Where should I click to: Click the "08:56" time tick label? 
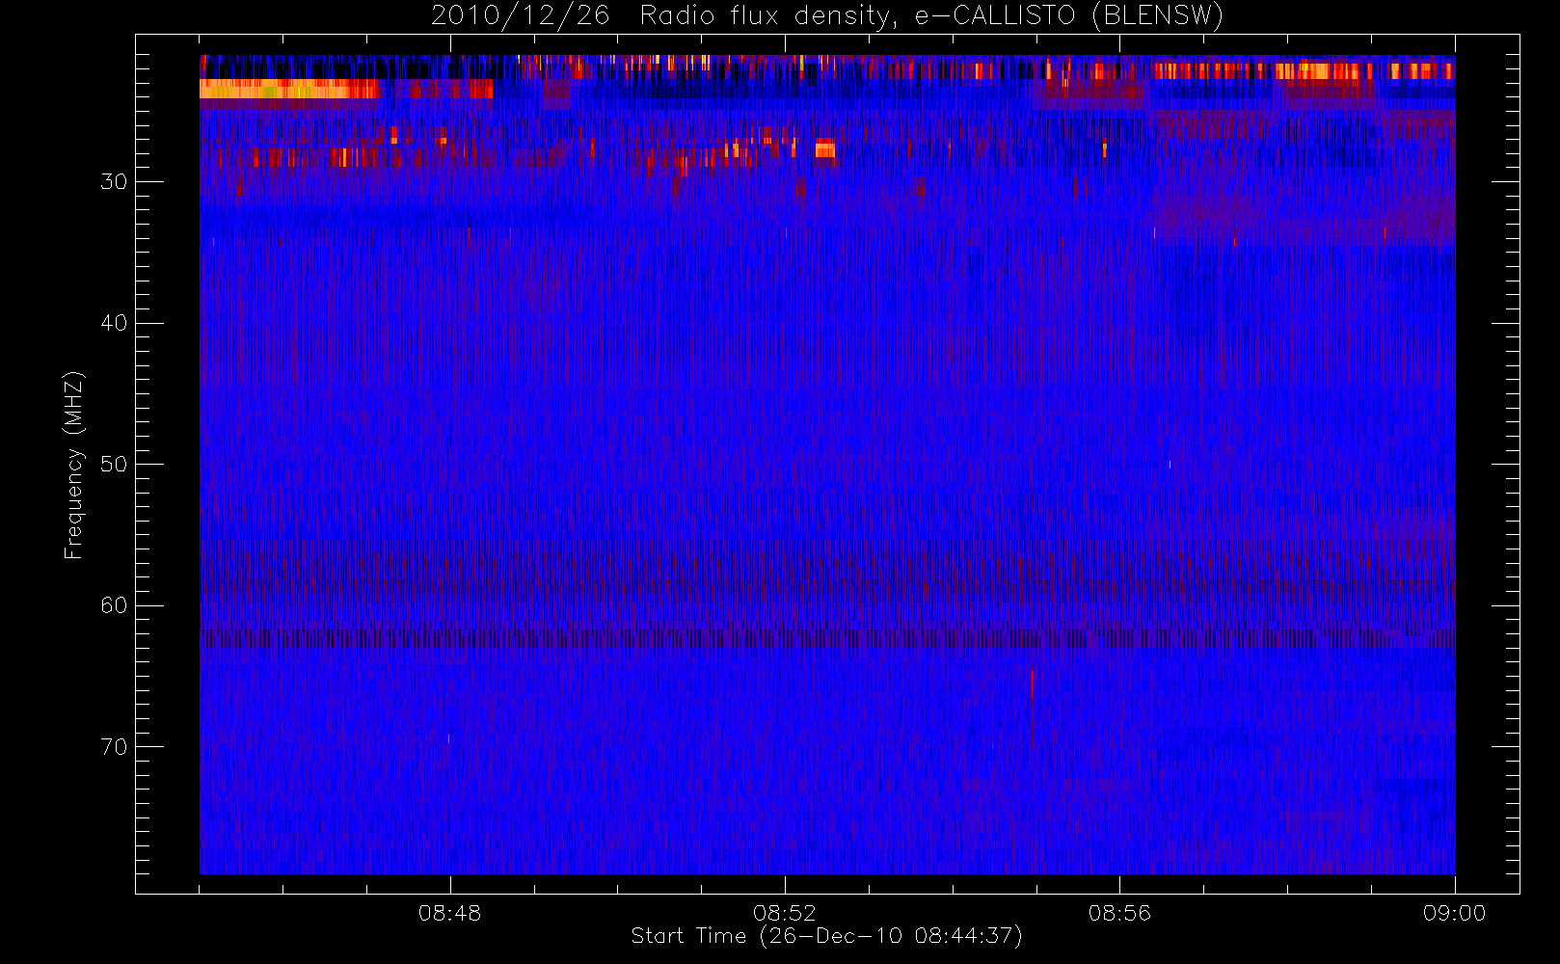1119,913
